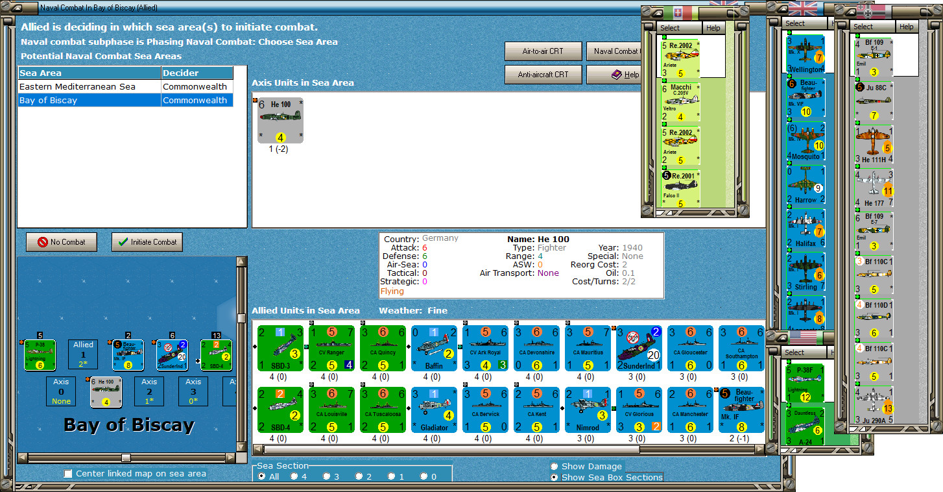Choose the Mosquito counter in British window

(806, 141)
